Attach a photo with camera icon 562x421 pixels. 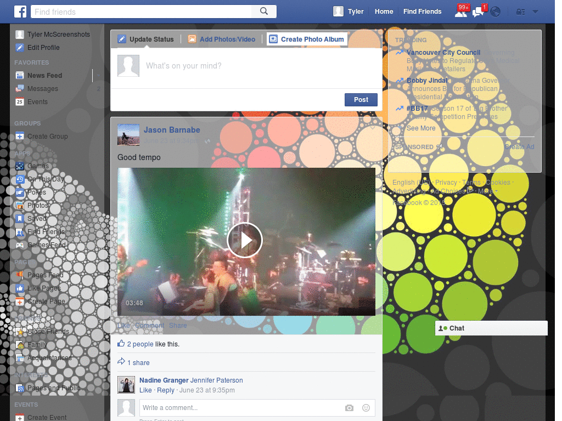(x=349, y=408)
